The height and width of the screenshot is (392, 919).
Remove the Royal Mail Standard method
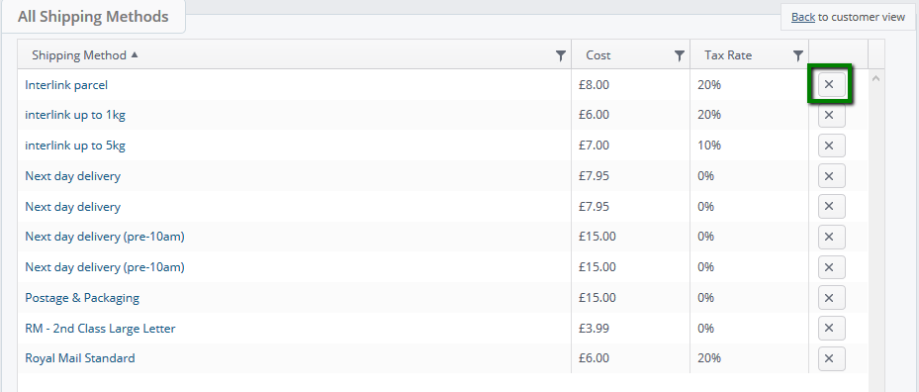pyautogui.click(x=831, y=358)
